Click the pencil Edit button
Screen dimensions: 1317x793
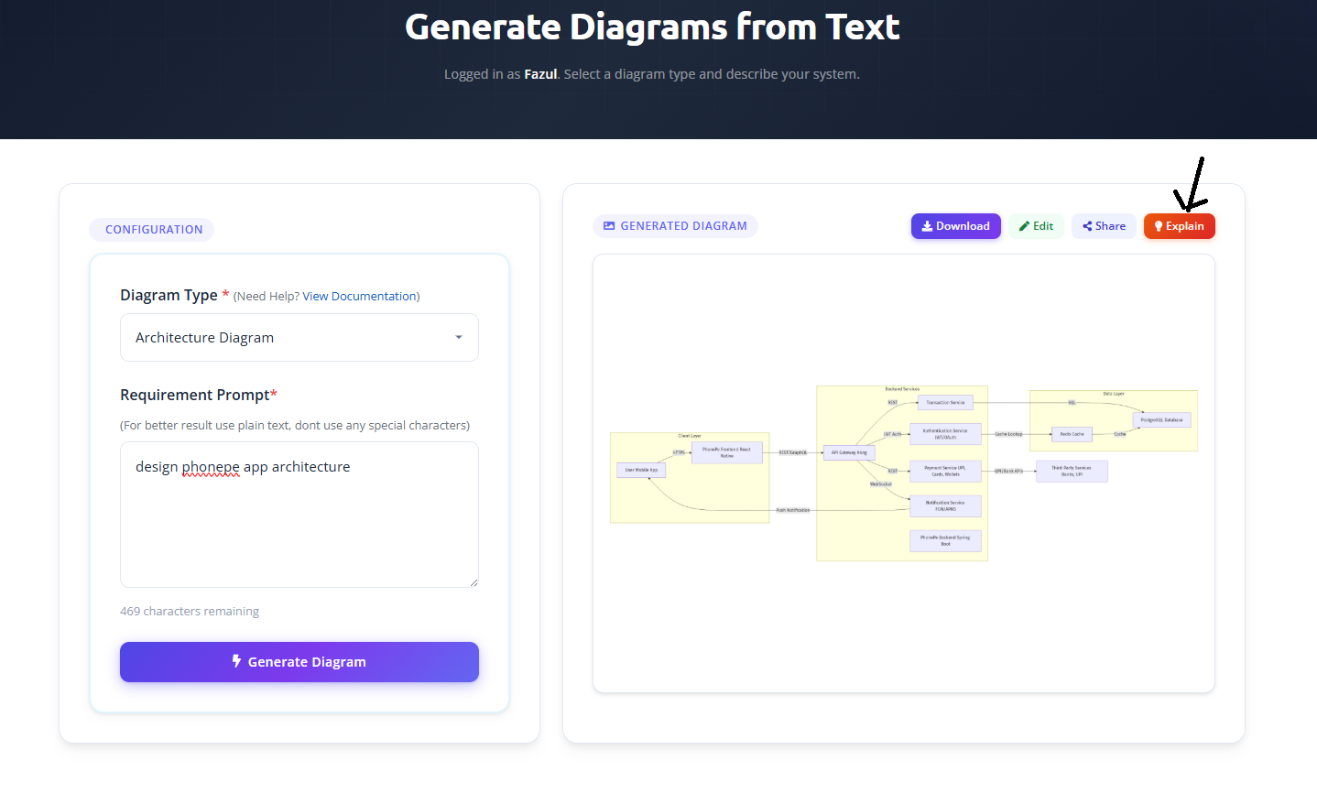click(1036, 226)
